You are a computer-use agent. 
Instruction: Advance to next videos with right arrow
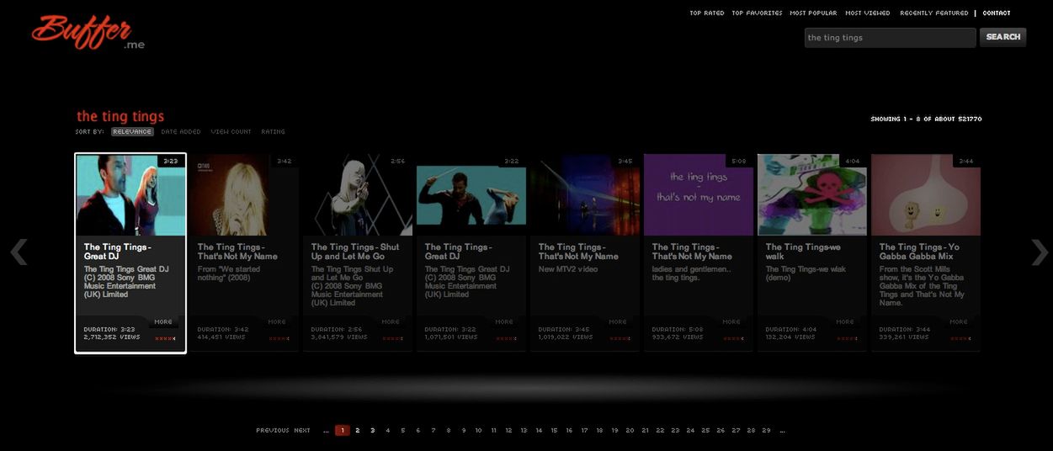click(x=1040, y=252)
